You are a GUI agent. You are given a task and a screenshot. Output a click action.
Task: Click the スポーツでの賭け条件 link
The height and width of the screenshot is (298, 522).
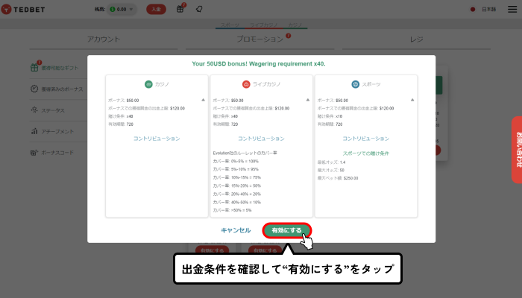tap(366, 153)
